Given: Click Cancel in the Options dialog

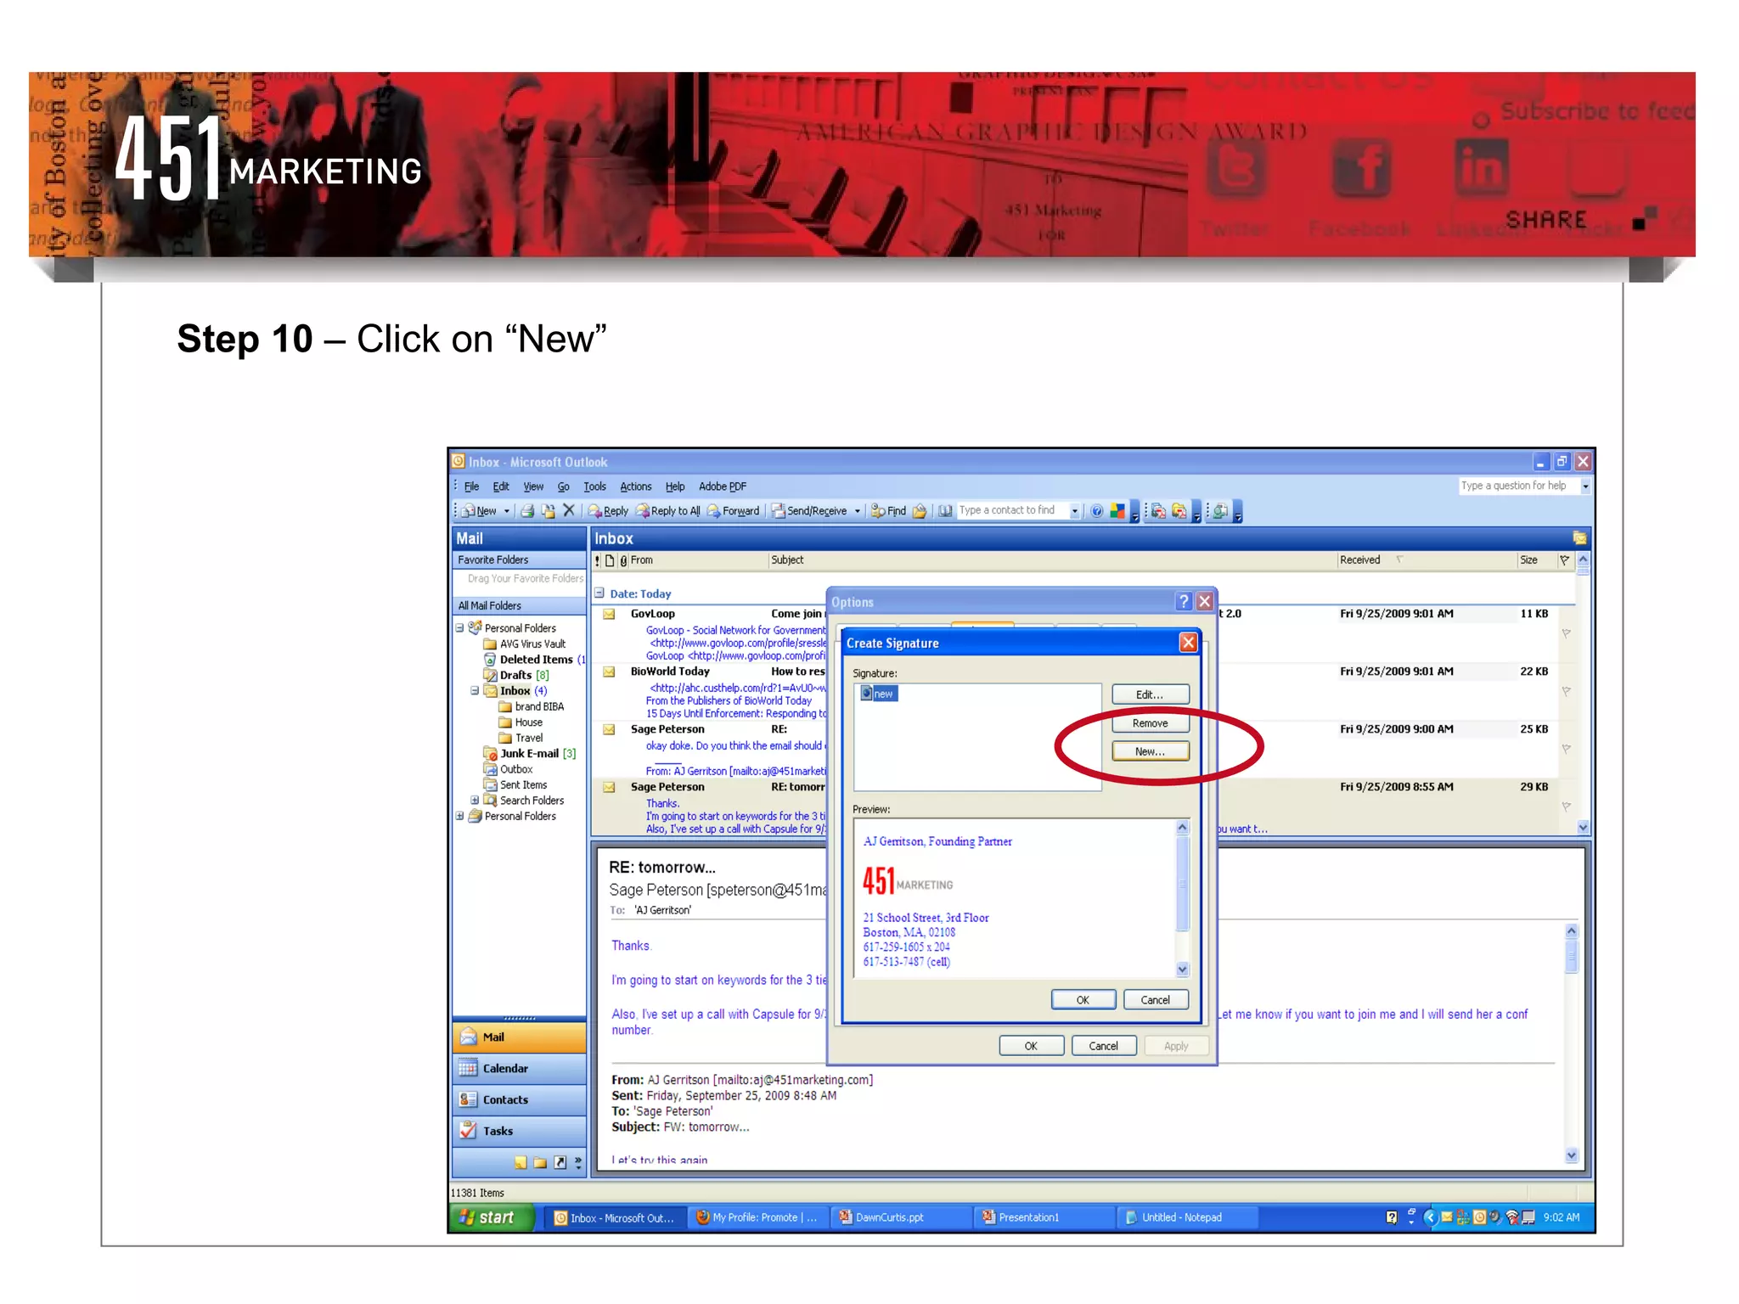Looking at the screenshot, I should 1103,1046.
